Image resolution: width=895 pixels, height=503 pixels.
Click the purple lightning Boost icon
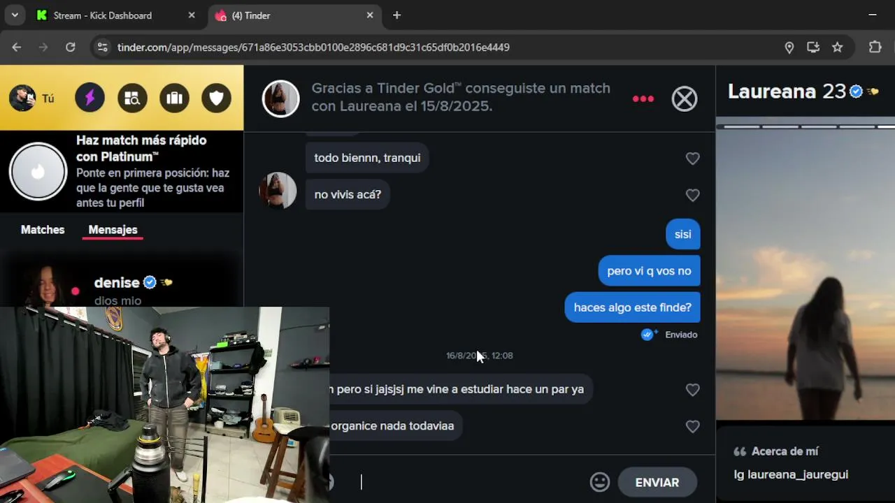click(x=89, y=98)
